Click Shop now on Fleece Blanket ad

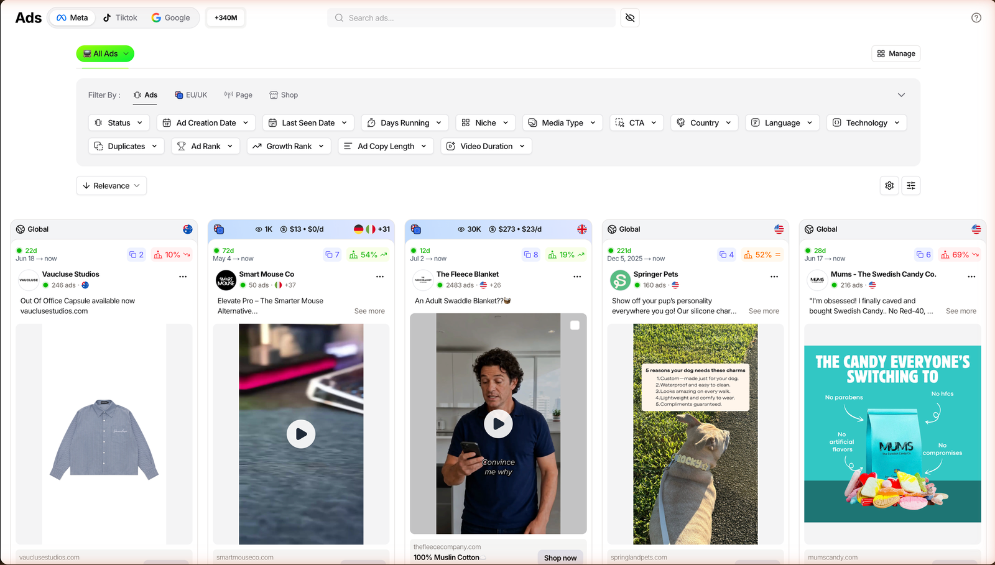click(560, 558)
